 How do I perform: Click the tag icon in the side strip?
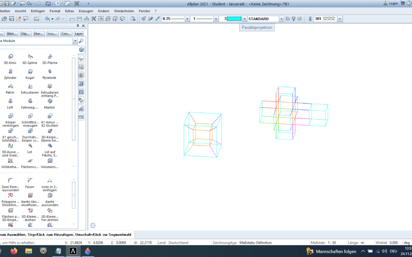[x=81, y=100]
